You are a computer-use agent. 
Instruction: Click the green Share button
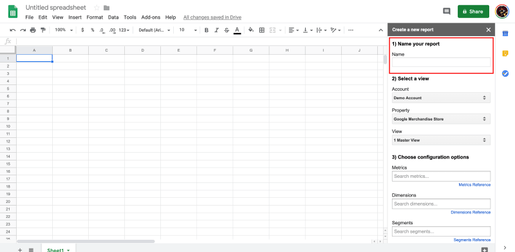point(473,12)
